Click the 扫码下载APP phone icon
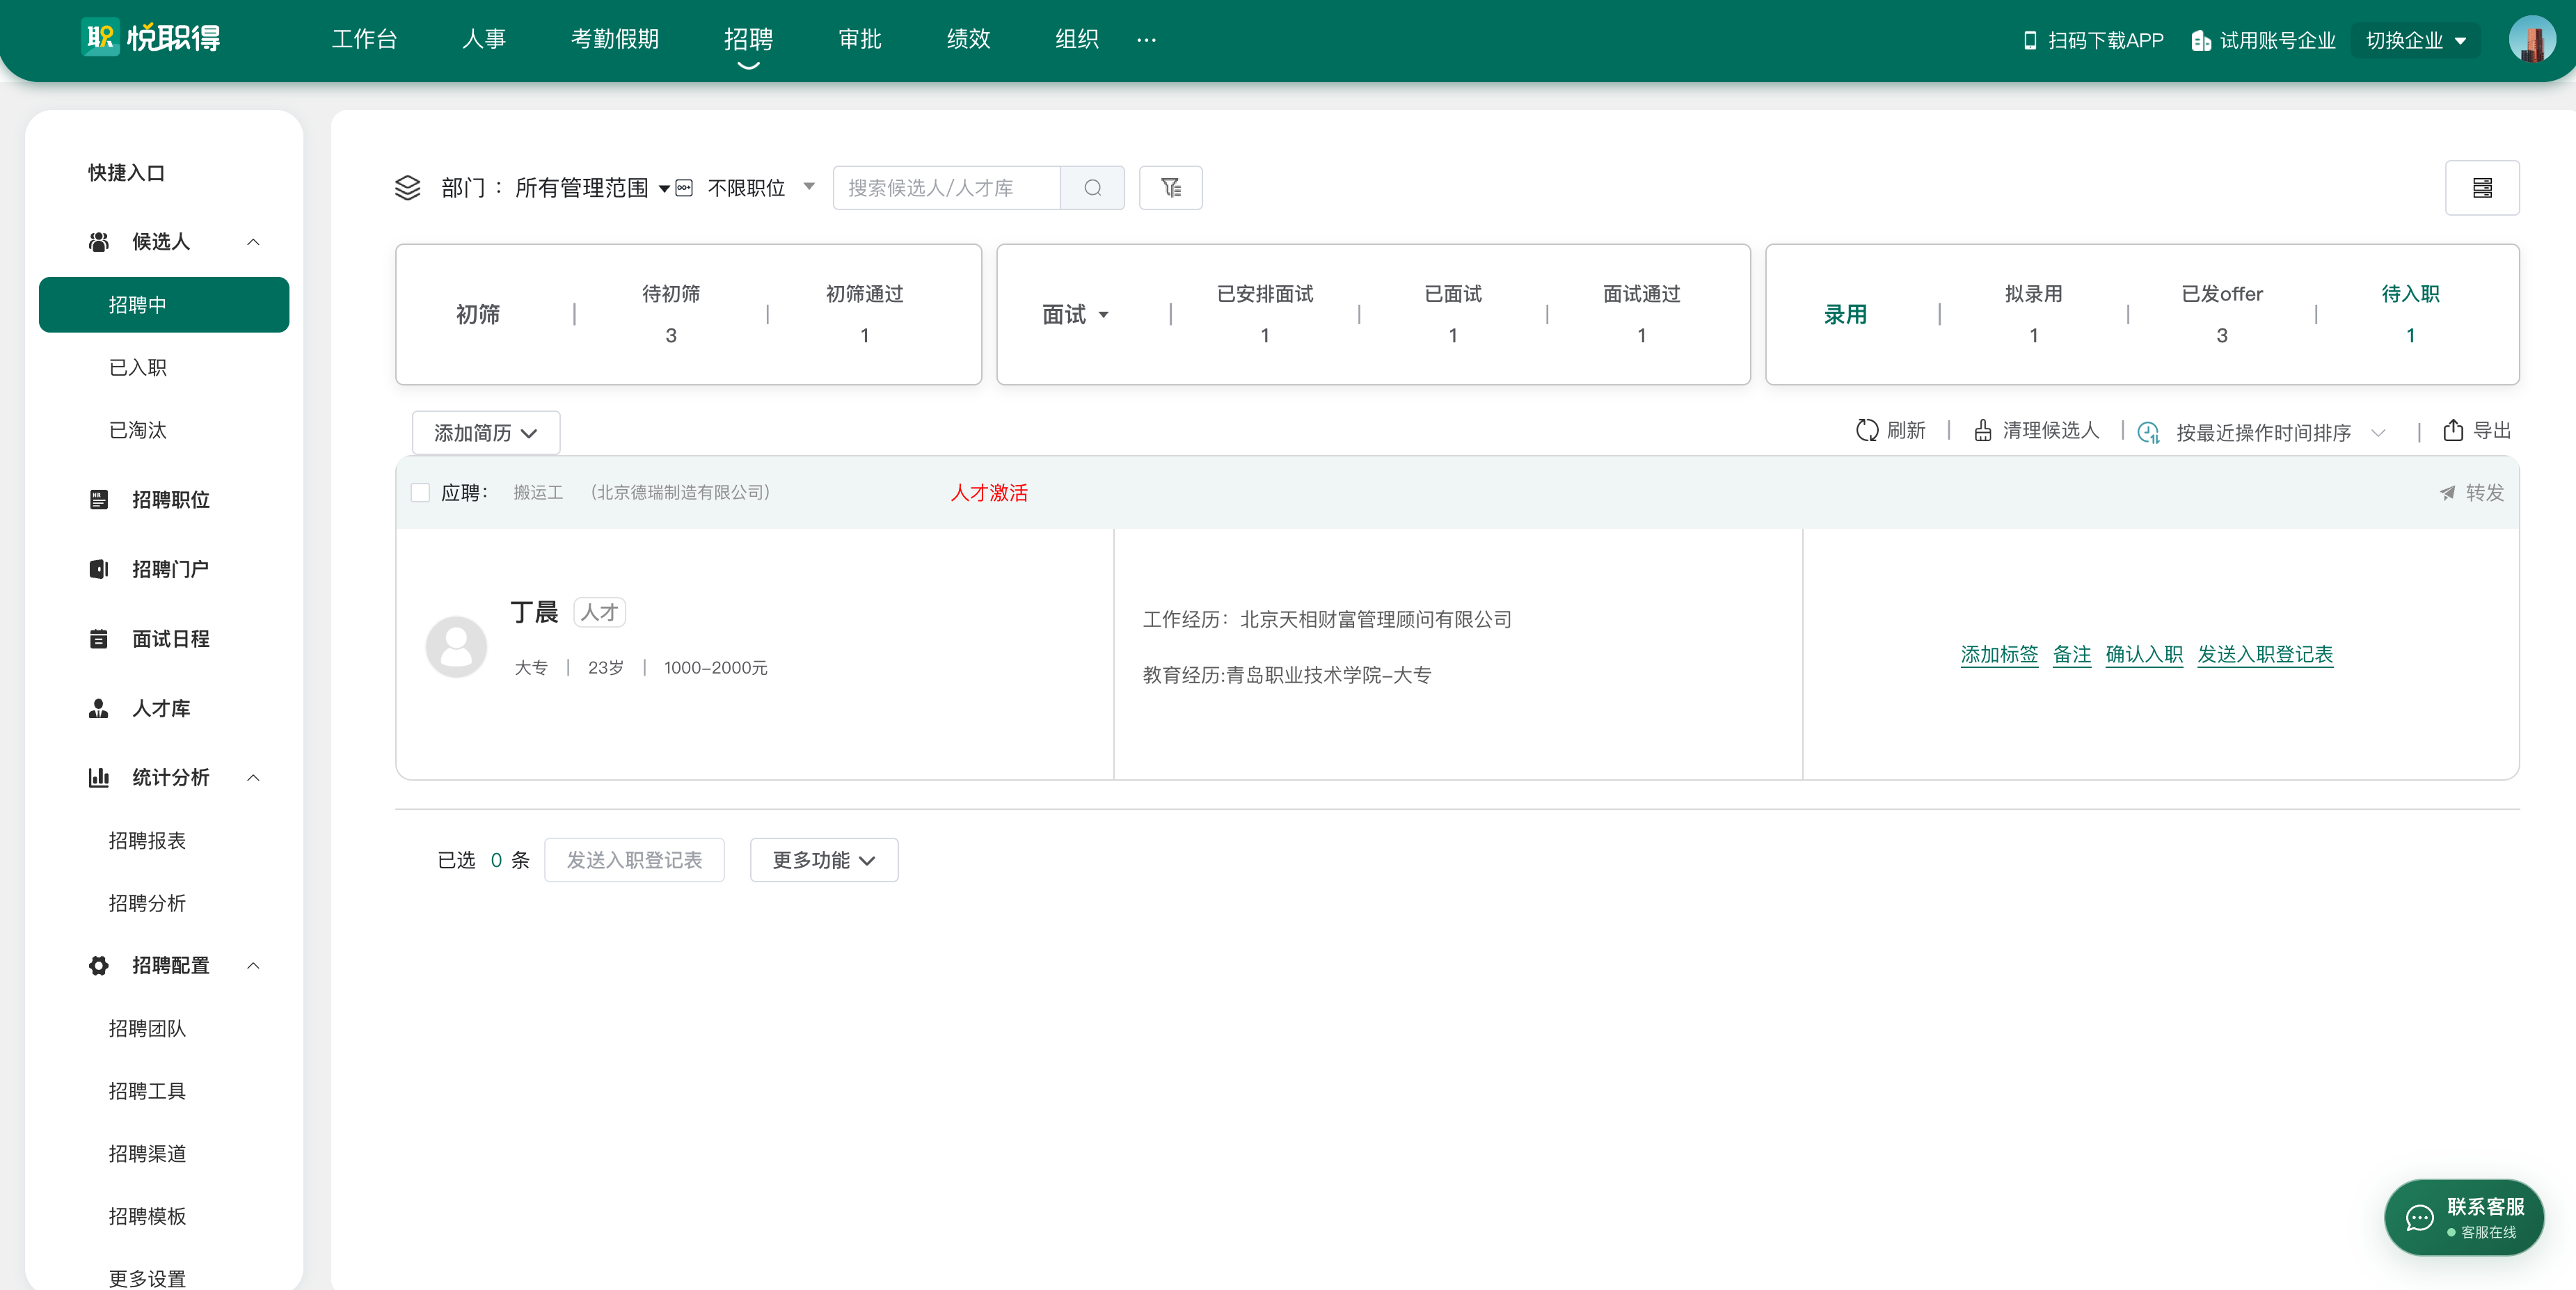 click(x=2029, y=40)
